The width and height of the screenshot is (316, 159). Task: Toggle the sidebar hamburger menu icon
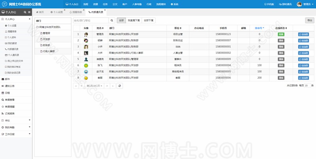tap(29, 12)
